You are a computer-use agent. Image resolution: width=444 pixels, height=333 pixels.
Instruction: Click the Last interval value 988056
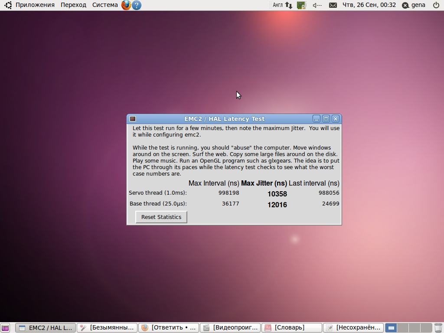(329, 193)
